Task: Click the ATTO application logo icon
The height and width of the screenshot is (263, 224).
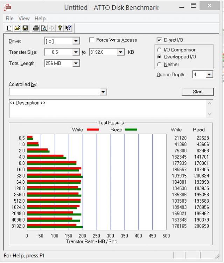Action: (8, 7)
